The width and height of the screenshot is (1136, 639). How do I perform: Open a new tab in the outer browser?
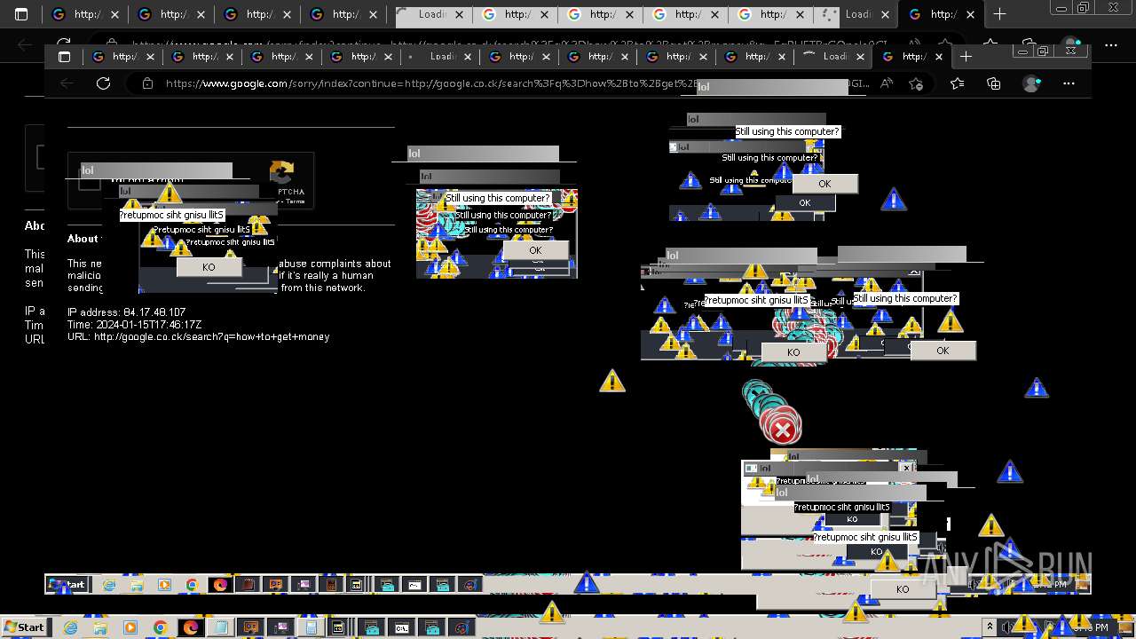pyautogui.click(x=999, y=14)
